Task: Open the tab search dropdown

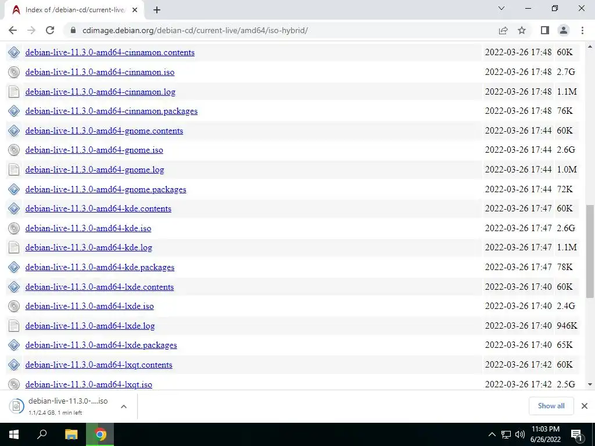Action: click(x=501, y=8)
